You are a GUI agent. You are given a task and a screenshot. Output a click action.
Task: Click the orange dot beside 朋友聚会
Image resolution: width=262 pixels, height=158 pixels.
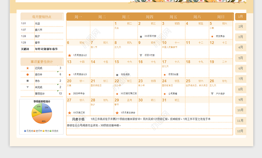coord(212,36)
